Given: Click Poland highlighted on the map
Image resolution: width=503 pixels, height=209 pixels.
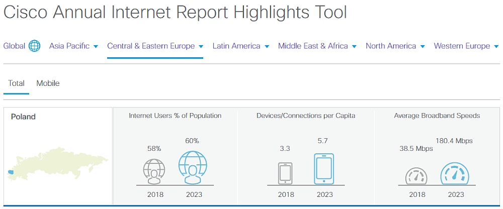Looking at the screenshot, I should coord(11,172).
